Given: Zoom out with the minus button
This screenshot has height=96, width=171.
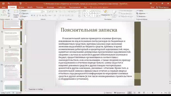Looking at the screenshot, I should point(147,93).
